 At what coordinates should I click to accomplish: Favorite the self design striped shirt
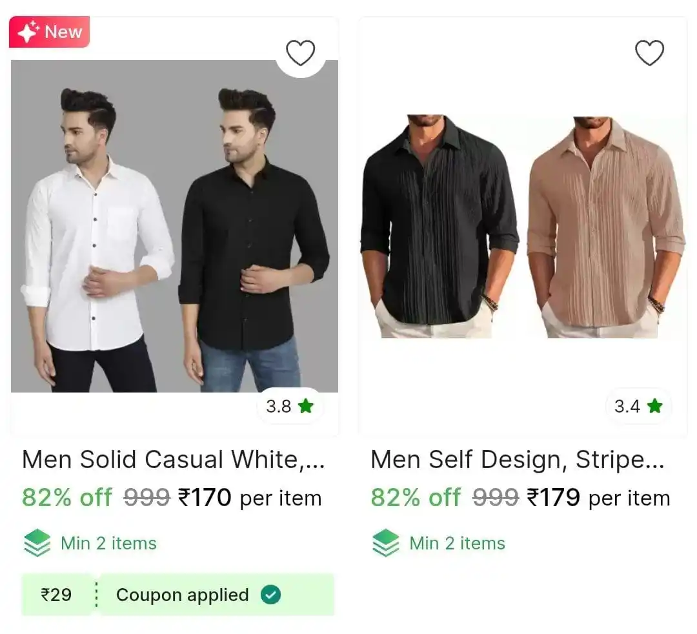[651, 52]
